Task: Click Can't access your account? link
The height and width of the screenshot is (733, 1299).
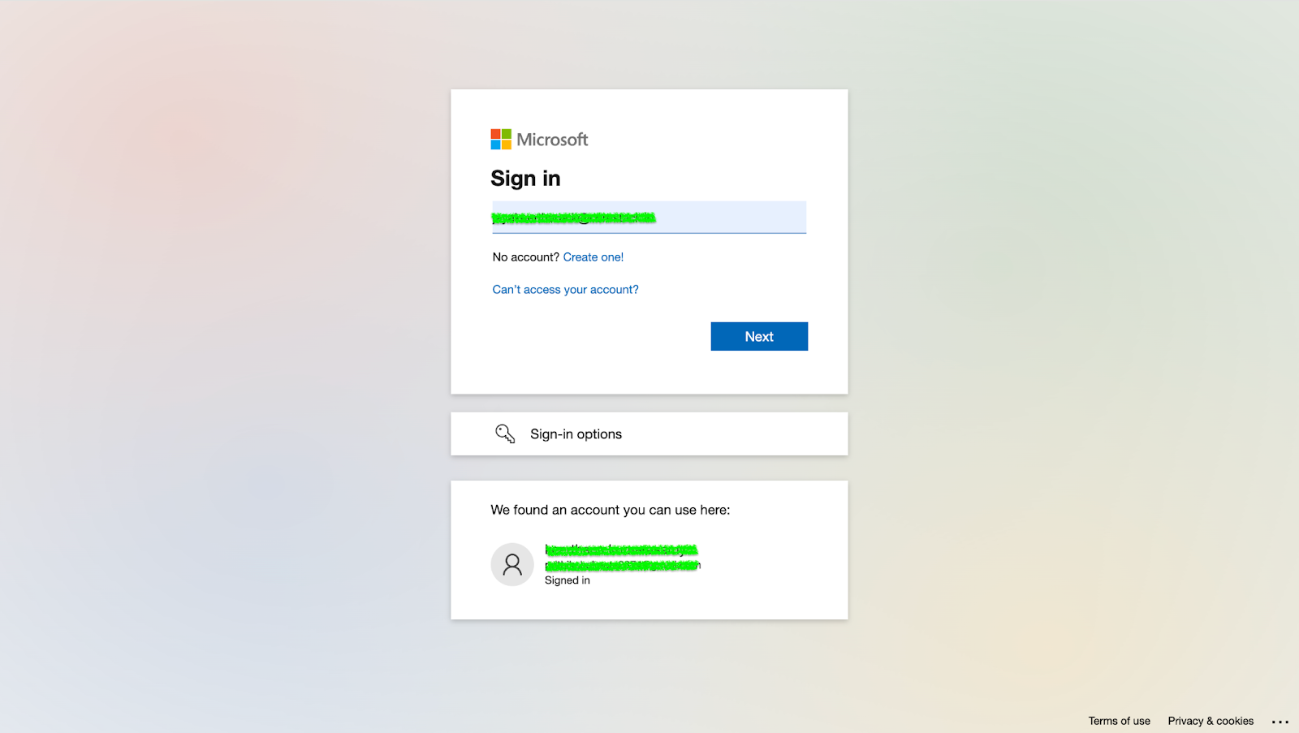Action: pyautogui.click(x=565, y=290)
